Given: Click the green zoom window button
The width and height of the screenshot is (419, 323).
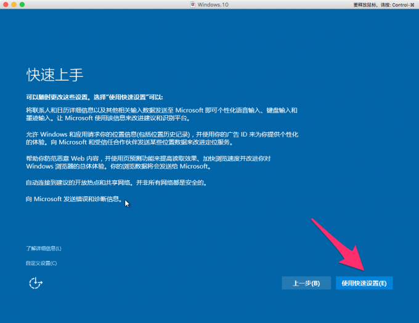Looking at the screenshot, I should 22,4.
